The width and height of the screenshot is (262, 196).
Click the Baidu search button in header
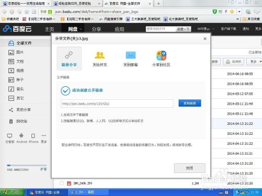tap(183, 29)
